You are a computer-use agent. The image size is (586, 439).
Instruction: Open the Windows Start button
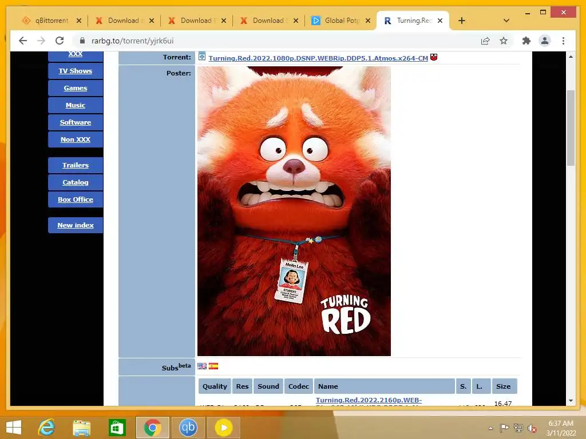point(14,428)
